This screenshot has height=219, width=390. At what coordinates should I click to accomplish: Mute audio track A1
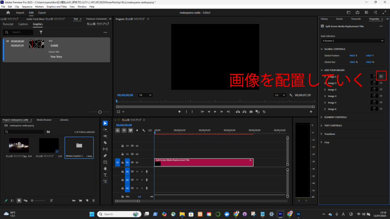coord(137,171)
